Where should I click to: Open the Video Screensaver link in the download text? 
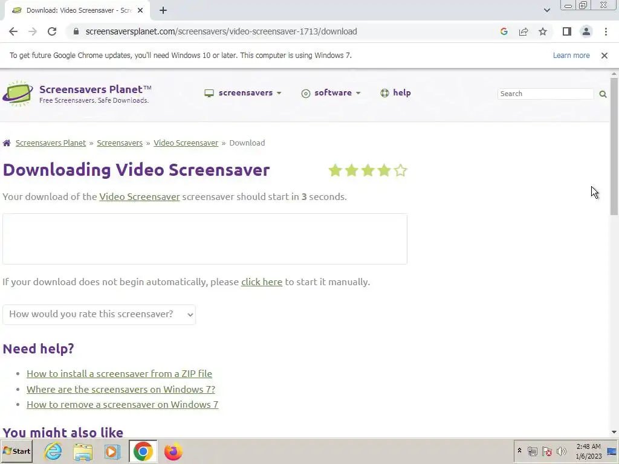(x=140, y=196)
